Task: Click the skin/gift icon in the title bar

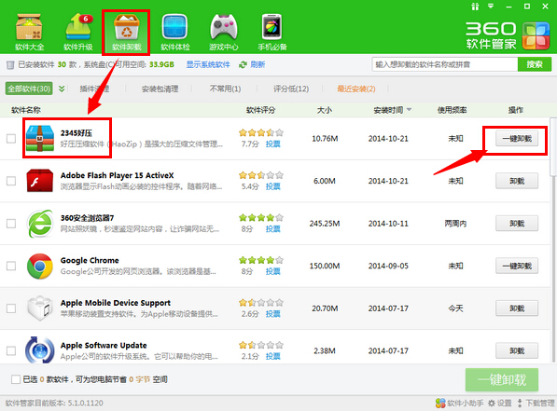Action: point(475,7)
